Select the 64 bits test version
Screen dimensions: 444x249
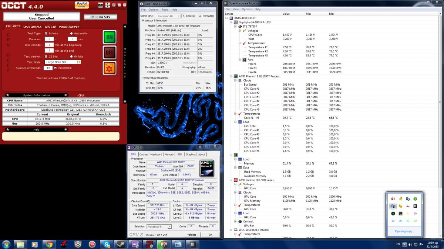(x=71, y=56)
